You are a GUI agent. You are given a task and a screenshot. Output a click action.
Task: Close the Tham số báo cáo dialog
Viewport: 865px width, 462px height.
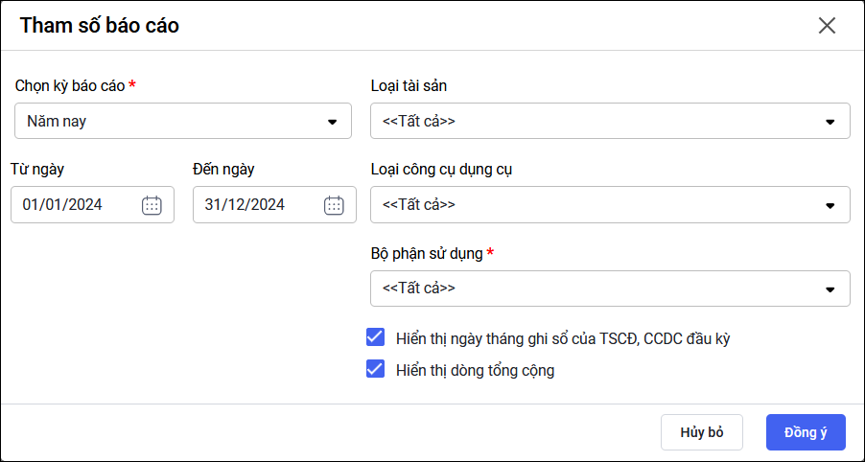pos(827,26)
